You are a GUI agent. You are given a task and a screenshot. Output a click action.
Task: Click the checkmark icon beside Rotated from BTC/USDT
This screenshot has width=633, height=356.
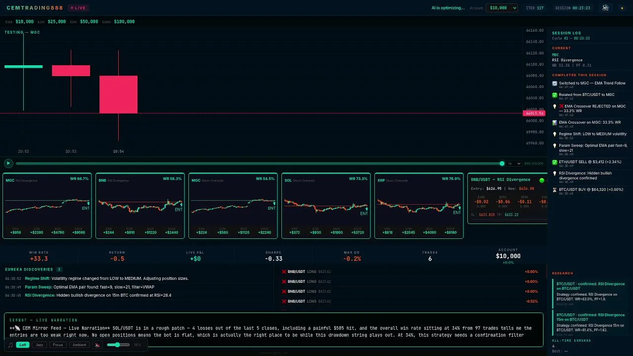555,95
